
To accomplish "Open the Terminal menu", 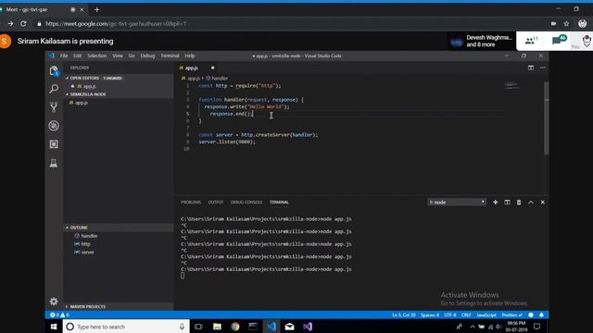I will [x=170, y=55].
